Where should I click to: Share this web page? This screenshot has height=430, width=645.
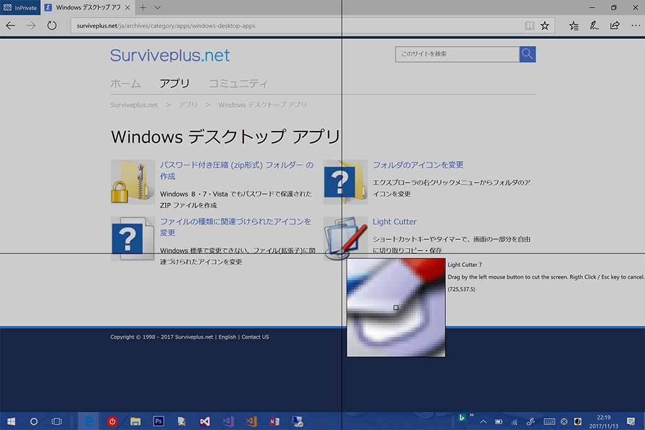pos(615,25)
